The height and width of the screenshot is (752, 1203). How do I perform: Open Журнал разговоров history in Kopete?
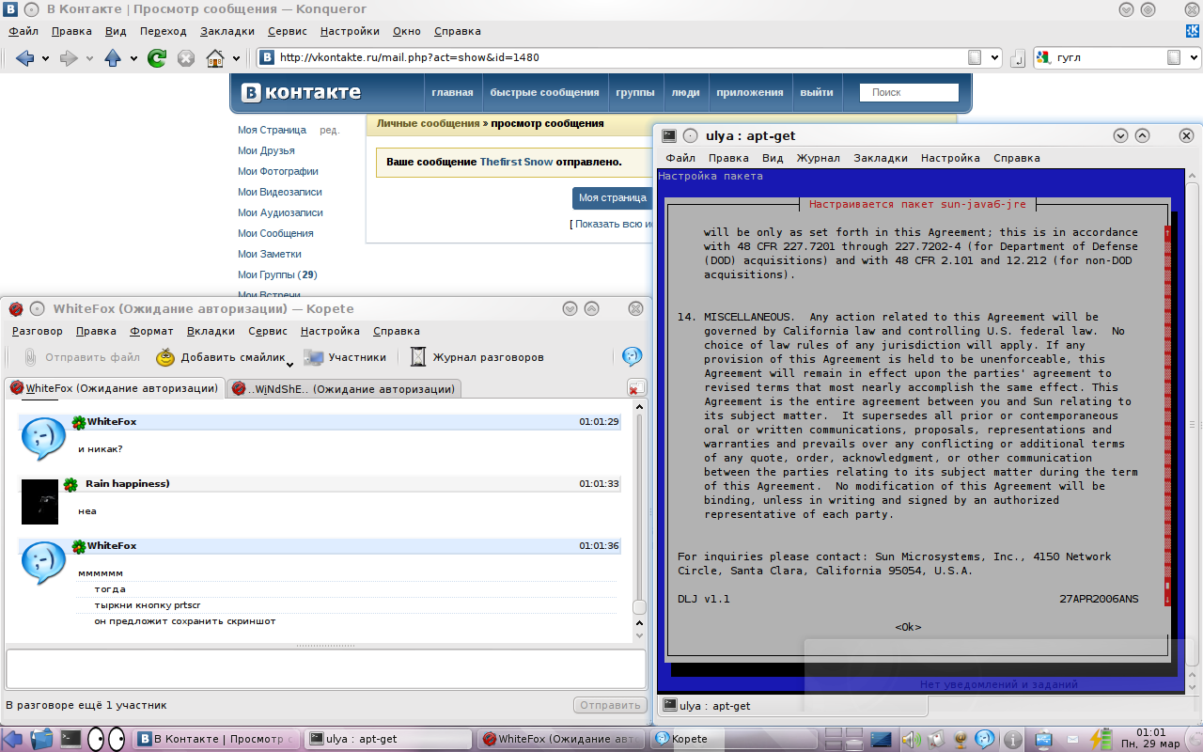(477, 357)
